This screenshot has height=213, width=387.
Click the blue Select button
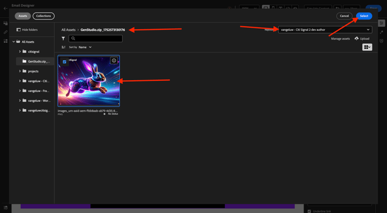tap(364, 16)
